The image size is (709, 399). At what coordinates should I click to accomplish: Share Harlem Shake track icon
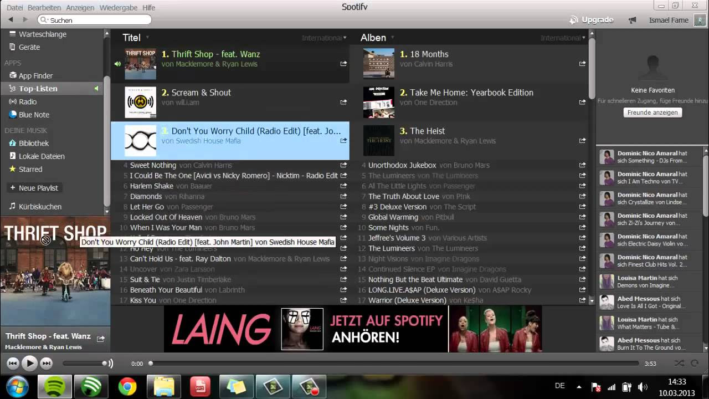[343, 186]
